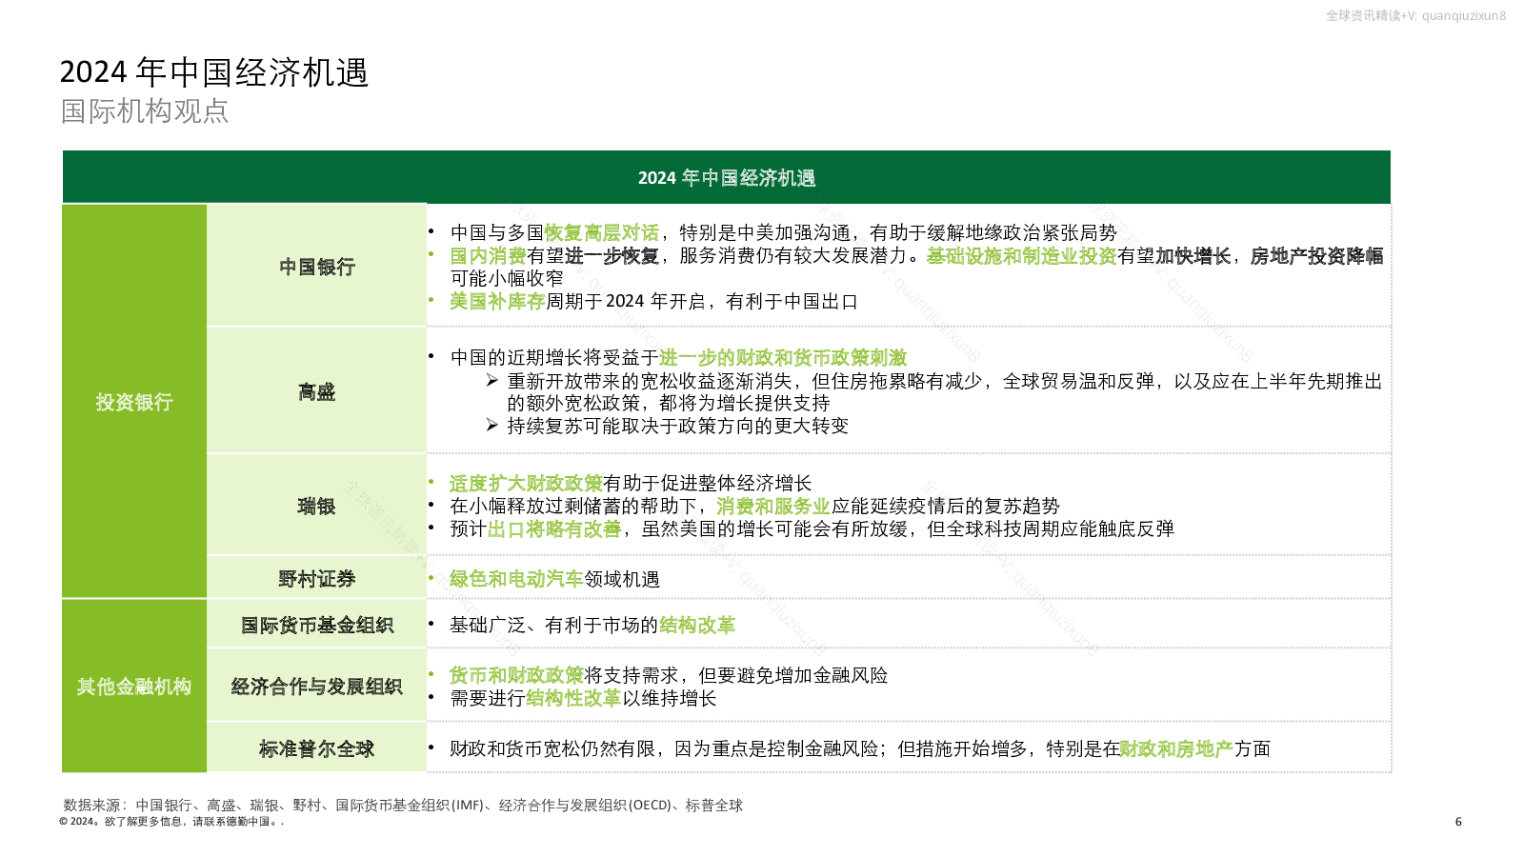This screenshot has height=857, width=1524.
Task: Click highlighted text 美国补库存
Action: [x=497, y=302]
